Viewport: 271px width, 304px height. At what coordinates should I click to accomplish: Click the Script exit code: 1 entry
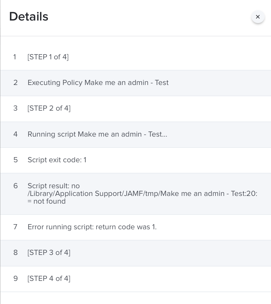pos(57,160)
